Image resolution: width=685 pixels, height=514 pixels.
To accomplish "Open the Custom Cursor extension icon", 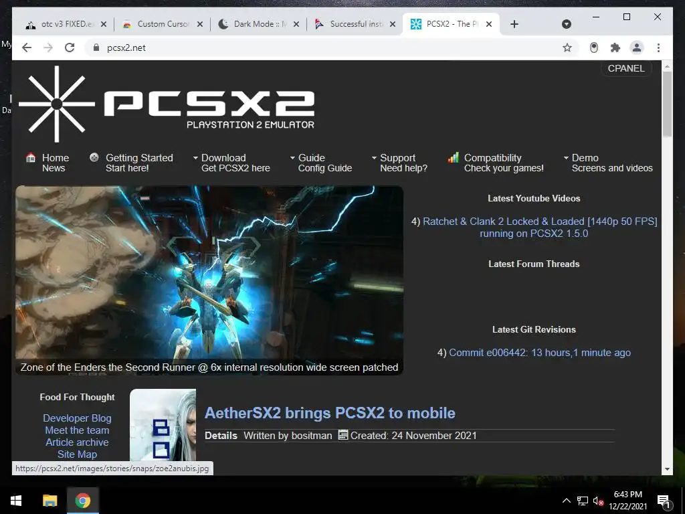I will (594, 48).
